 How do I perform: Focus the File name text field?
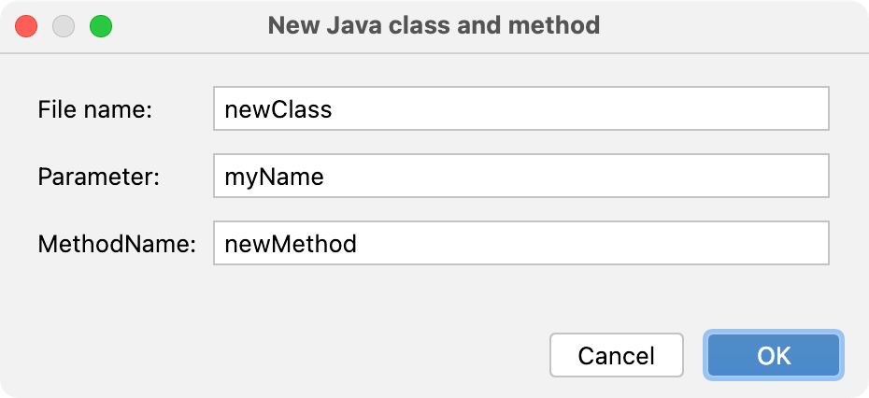click(x=520, y=109)
